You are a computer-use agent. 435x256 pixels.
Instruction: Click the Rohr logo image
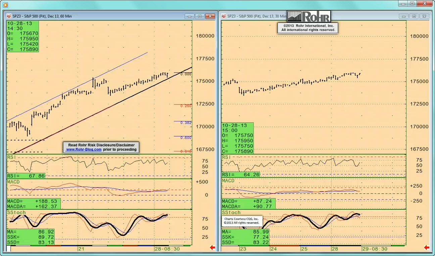309,16
